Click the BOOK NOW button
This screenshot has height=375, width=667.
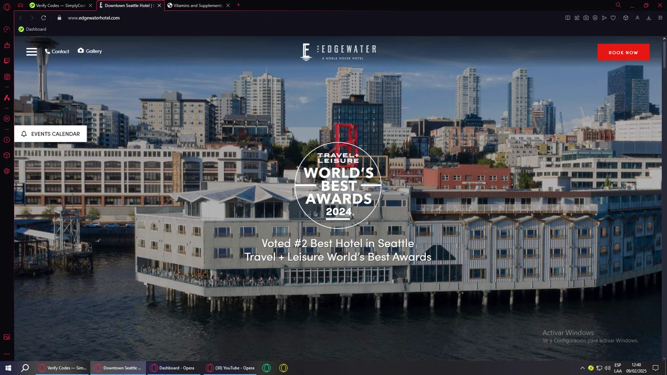[x=623, y=52]
